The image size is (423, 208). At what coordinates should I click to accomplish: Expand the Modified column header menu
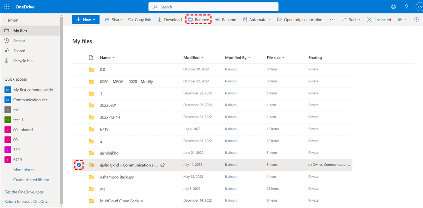[193, 57]
